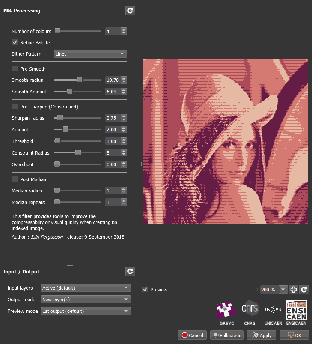Click the Constraint Radius slider handle

click(x=78, y=152)
